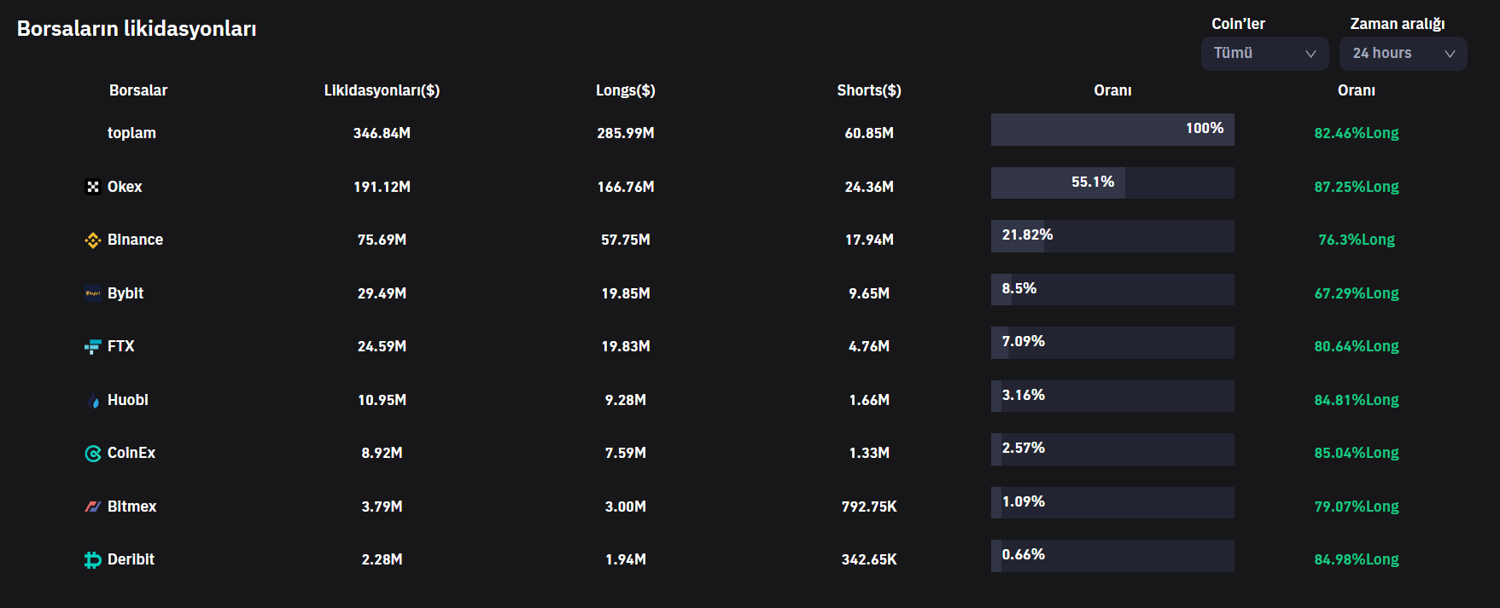This screenshot has width=1500, height=608.
Task: Open the Coin'ler Tümü dropdown
Action: 1264,54
